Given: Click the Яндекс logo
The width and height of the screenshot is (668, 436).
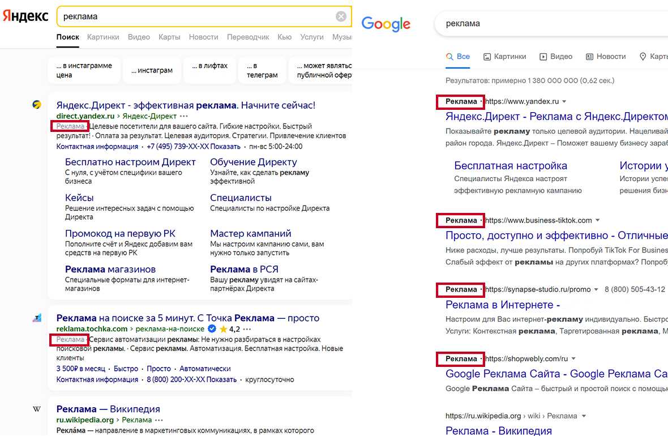Looking at the screenshot, I should coord(25,16).
